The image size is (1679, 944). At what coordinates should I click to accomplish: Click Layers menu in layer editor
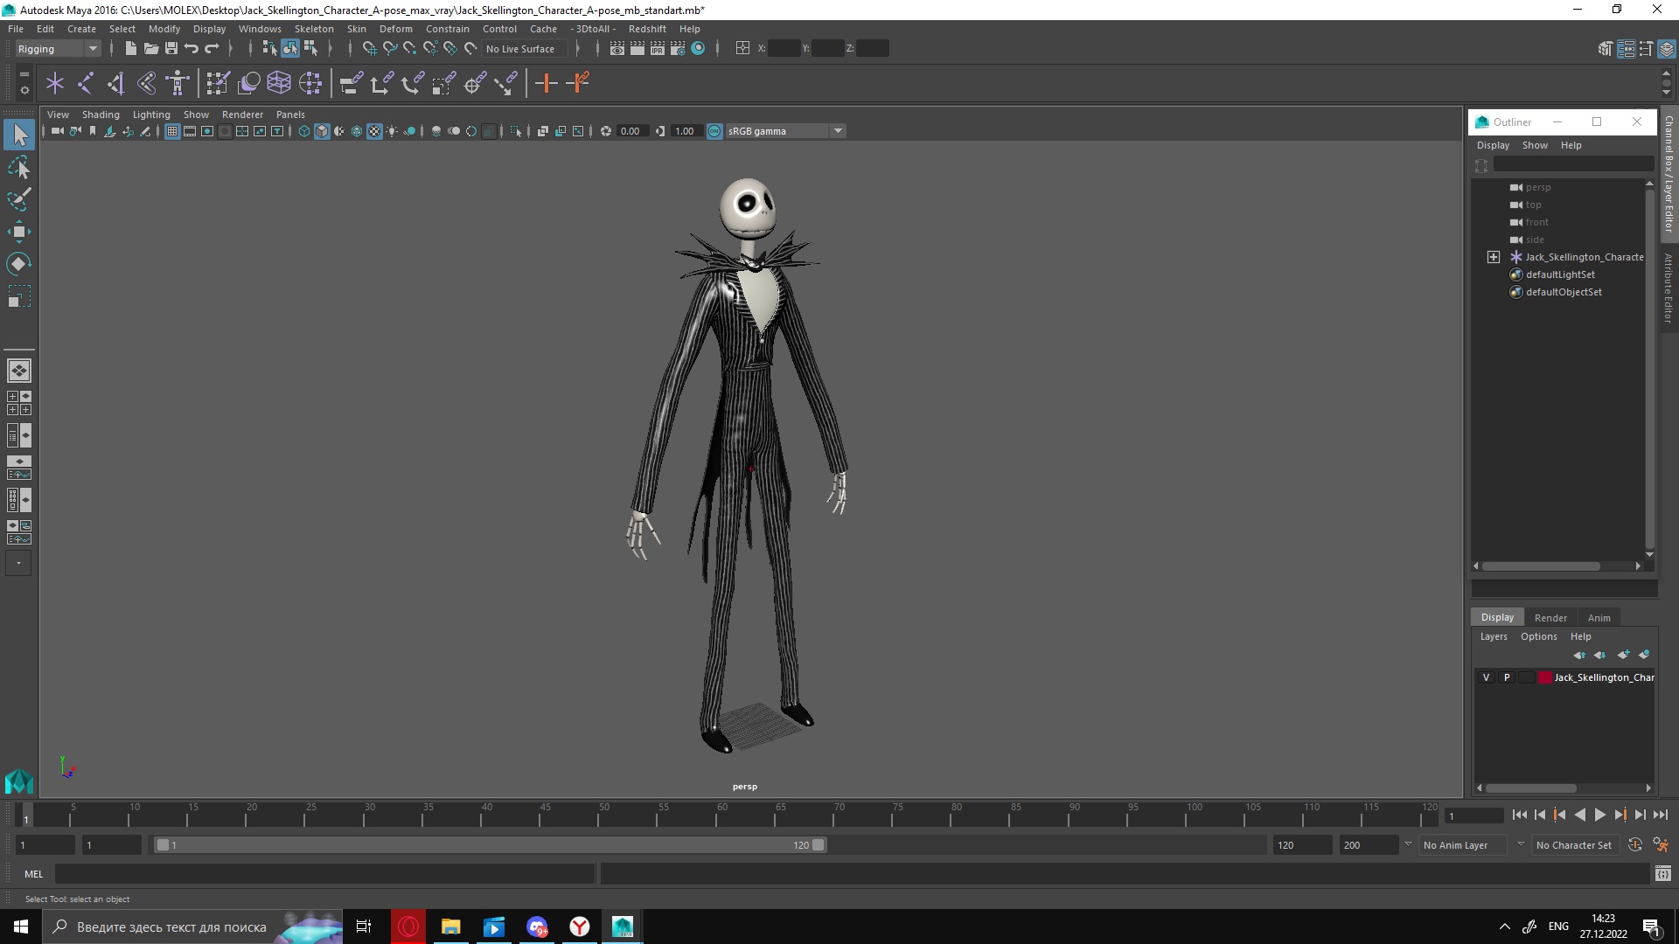point(1494,636)
